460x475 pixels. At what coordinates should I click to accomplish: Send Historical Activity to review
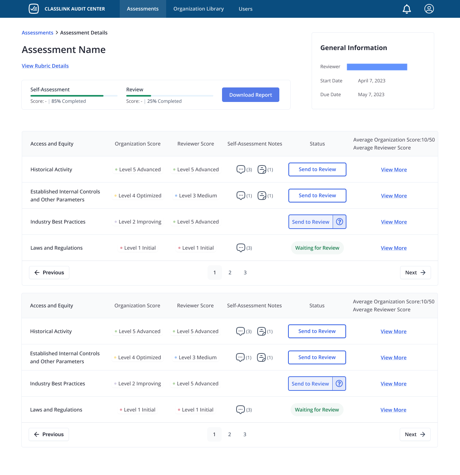[317, 169]
